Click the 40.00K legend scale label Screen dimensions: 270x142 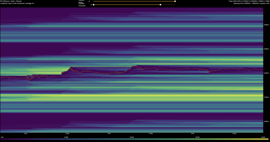click(263, 137)
